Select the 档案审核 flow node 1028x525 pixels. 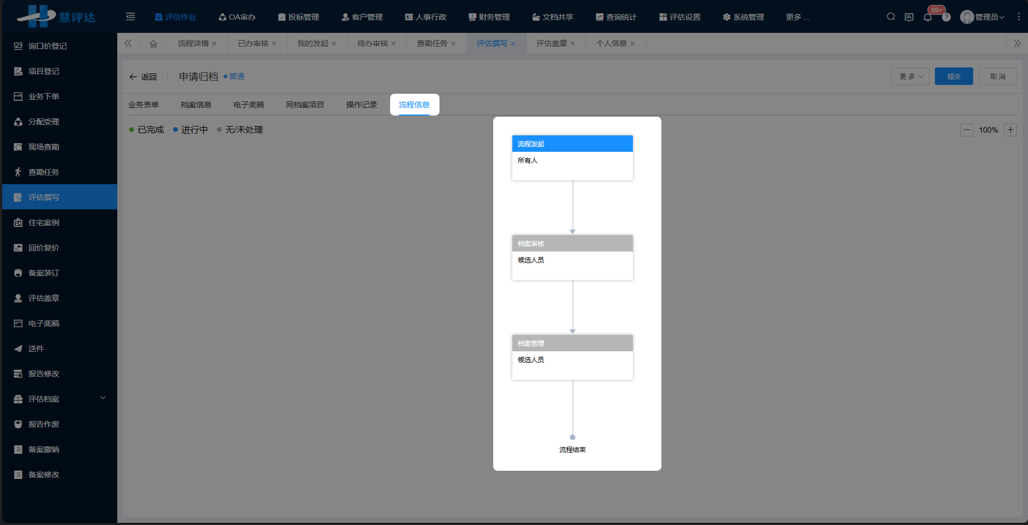[x=572, y=257]
